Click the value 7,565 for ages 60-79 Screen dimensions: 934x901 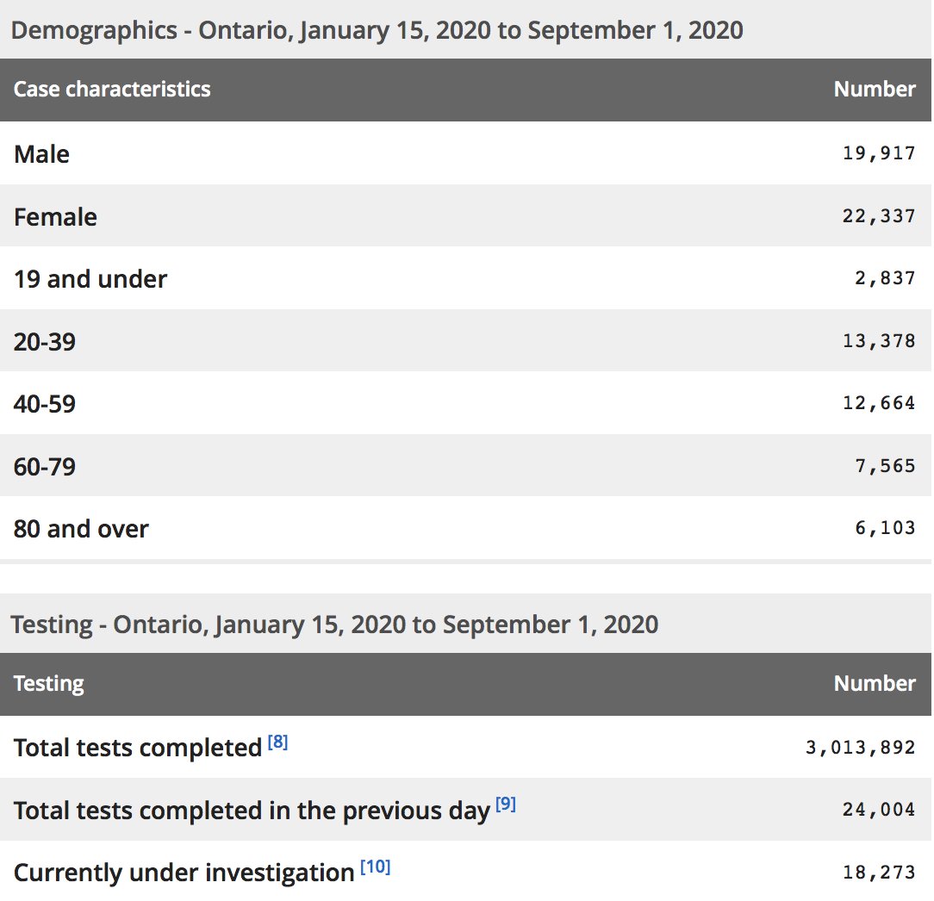tap(885, 466)
